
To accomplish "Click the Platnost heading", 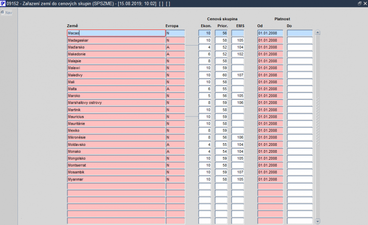I will click(x=282, y=19).
